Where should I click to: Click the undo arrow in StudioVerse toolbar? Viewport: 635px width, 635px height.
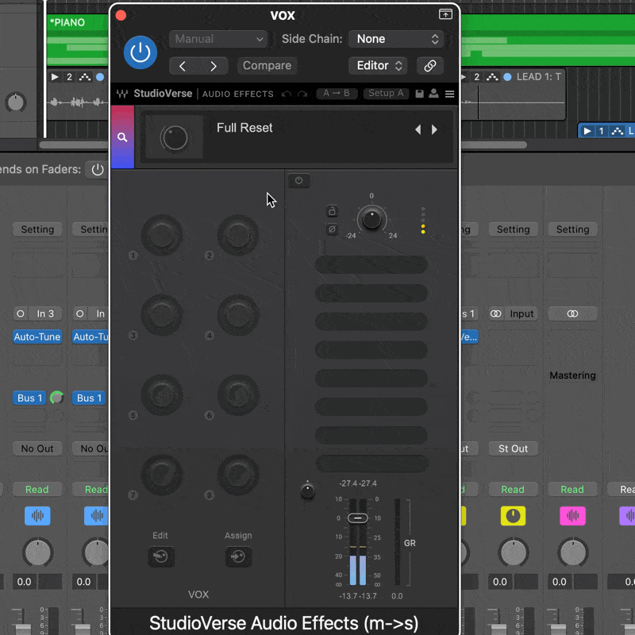[287, 94]
